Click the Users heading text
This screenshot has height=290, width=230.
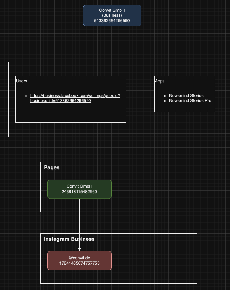tap(22, 81)
